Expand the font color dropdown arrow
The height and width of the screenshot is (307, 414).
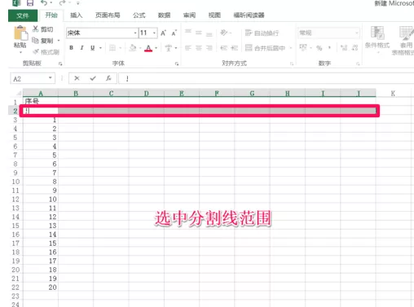click(x=156, y=48)
